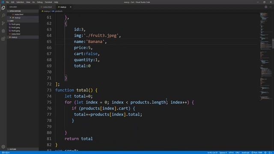Image resolution: width=274 pixels, height=154 pixels.
Task: Click line number 73 in gutter
Action: coord(49,90)
